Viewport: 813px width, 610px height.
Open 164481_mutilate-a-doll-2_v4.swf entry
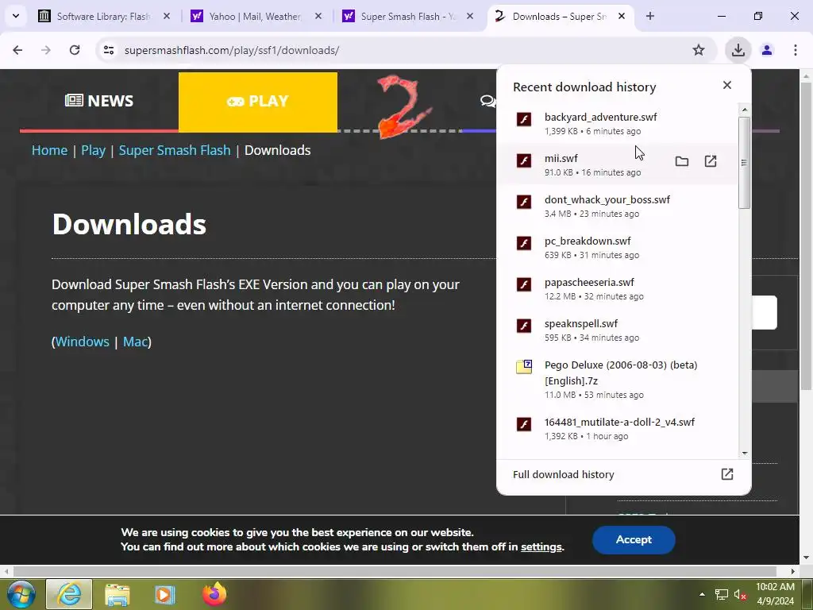617,428
